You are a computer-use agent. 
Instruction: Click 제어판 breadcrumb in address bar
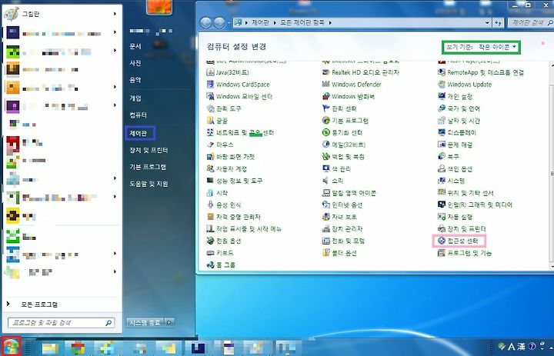(x=260, y=22)
